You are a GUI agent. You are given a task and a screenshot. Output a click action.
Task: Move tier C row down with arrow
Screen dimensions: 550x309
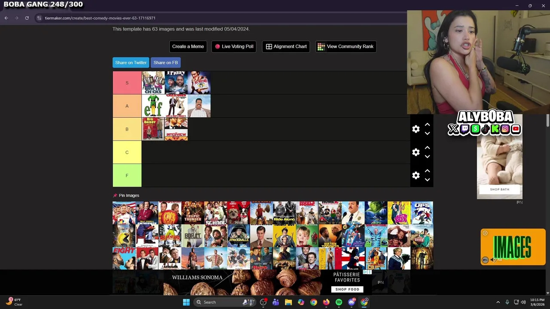427,157
